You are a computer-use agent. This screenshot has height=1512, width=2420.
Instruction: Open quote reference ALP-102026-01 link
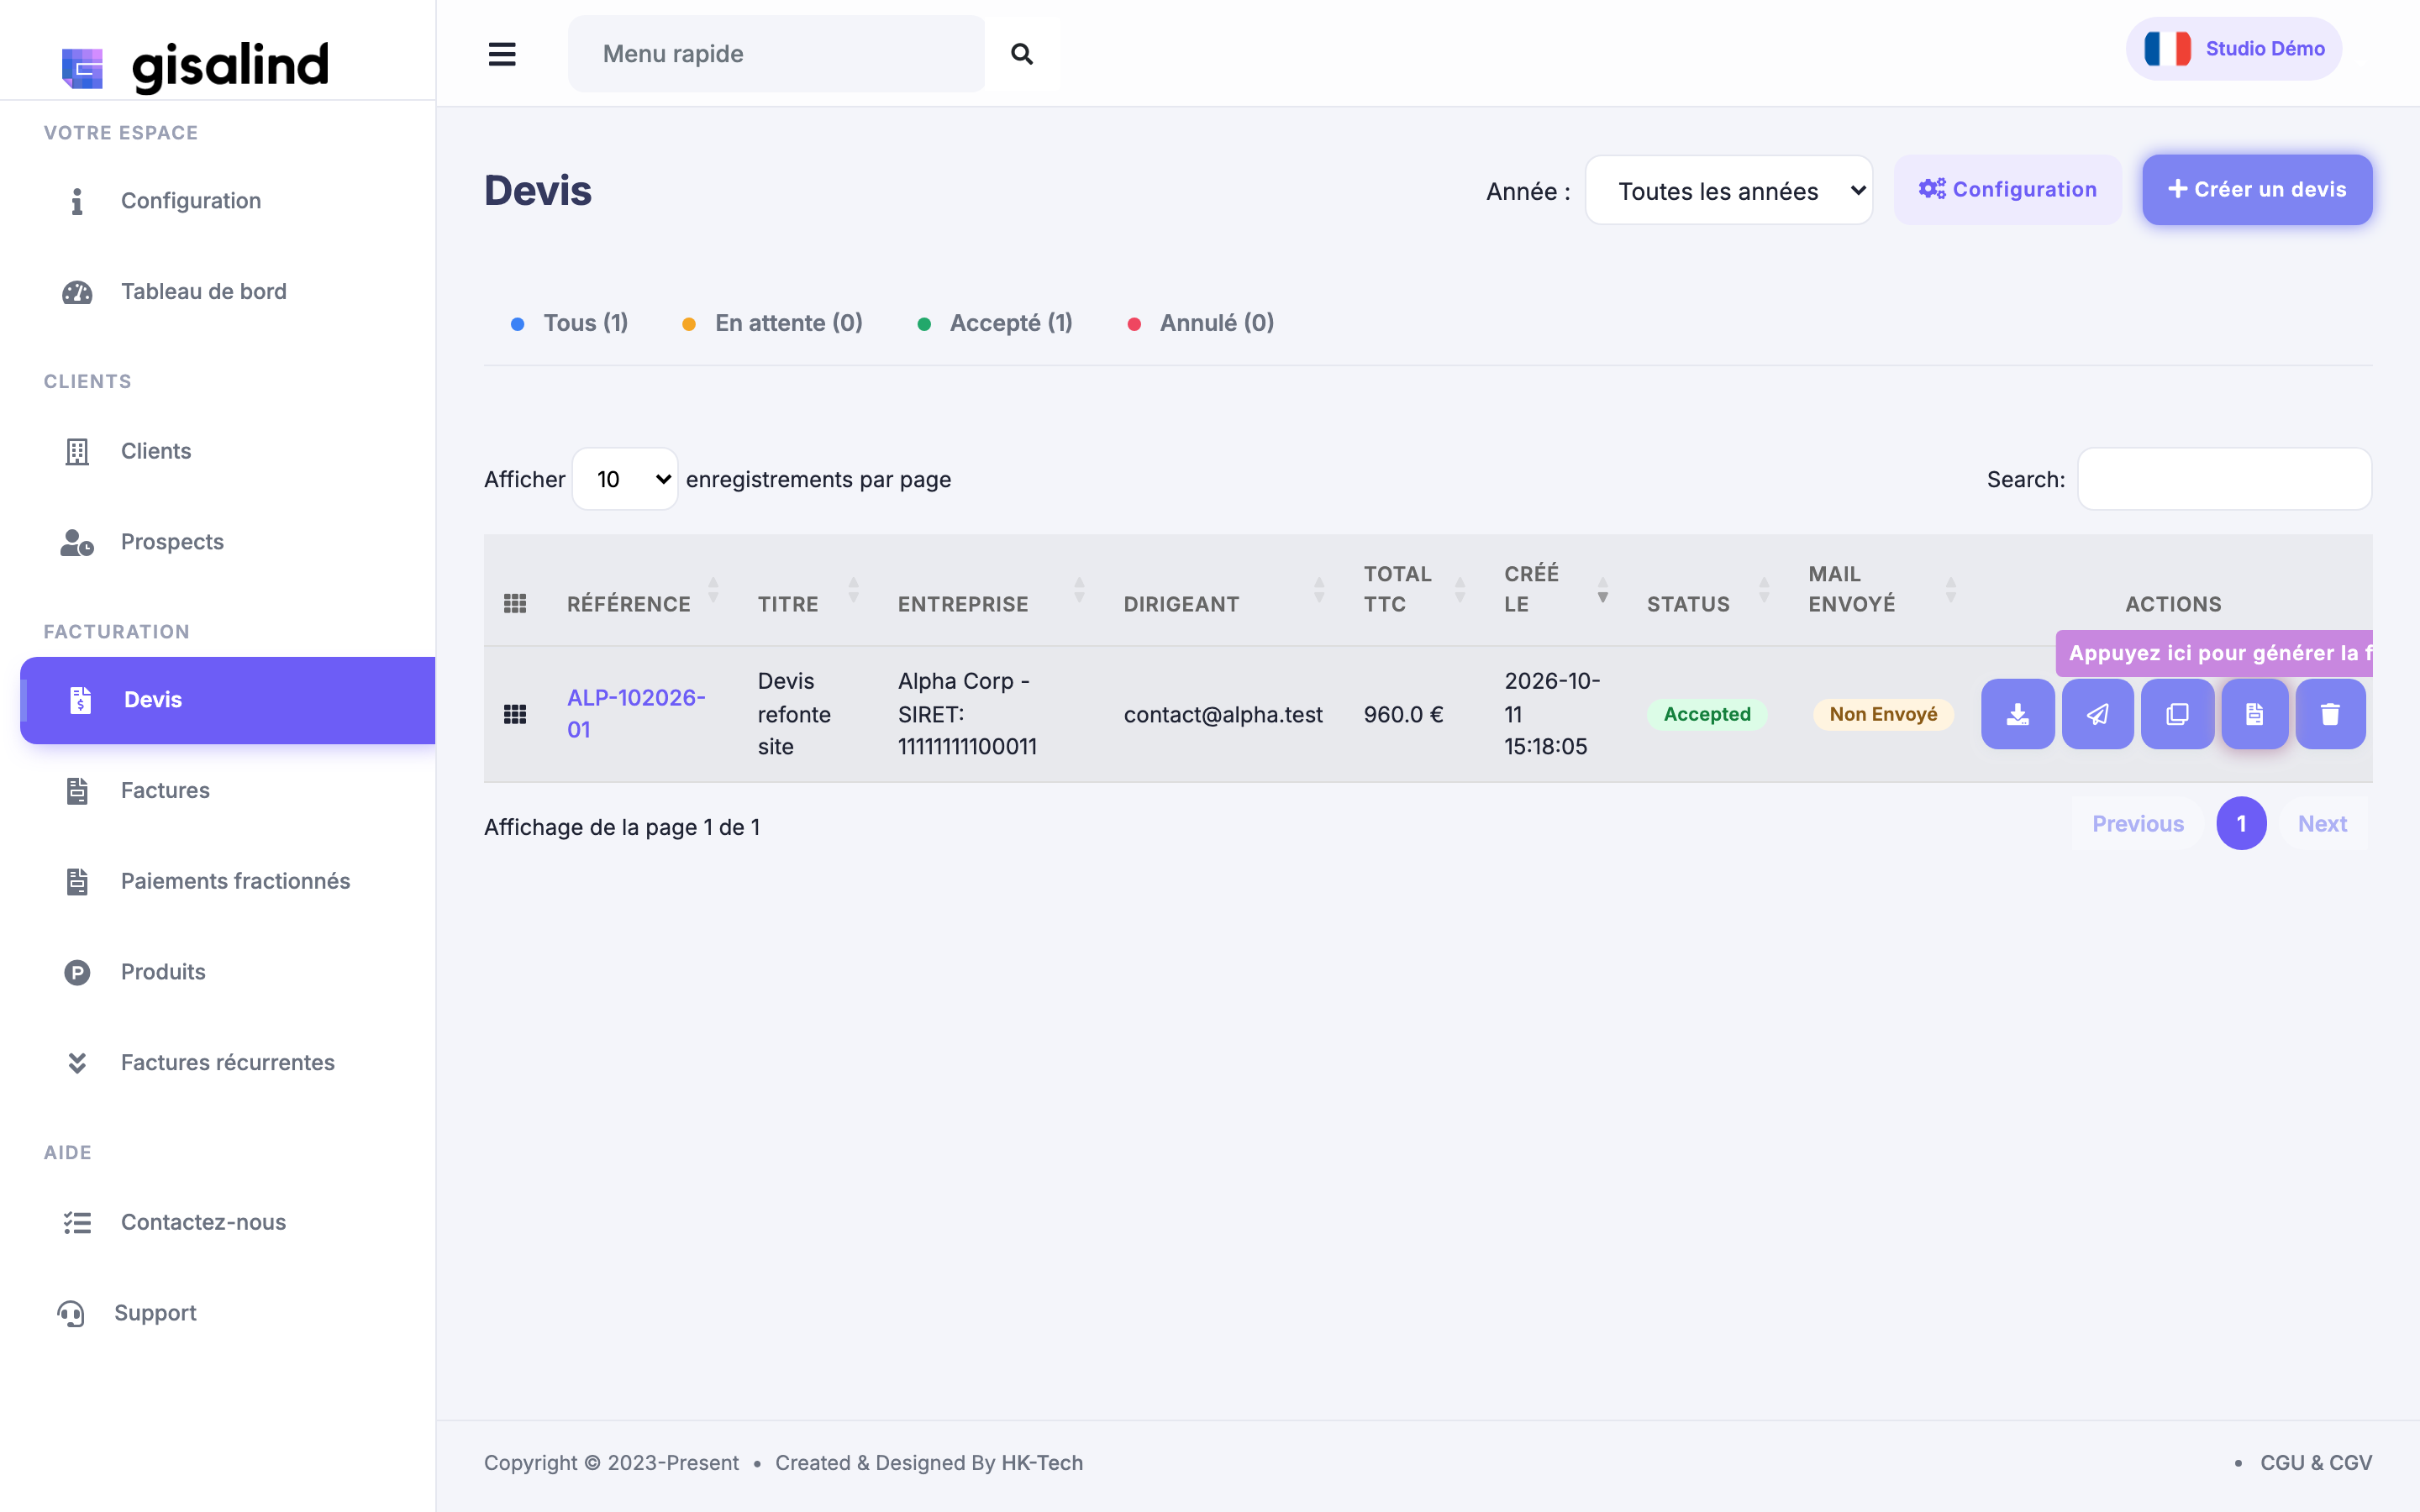coord(636,714)
